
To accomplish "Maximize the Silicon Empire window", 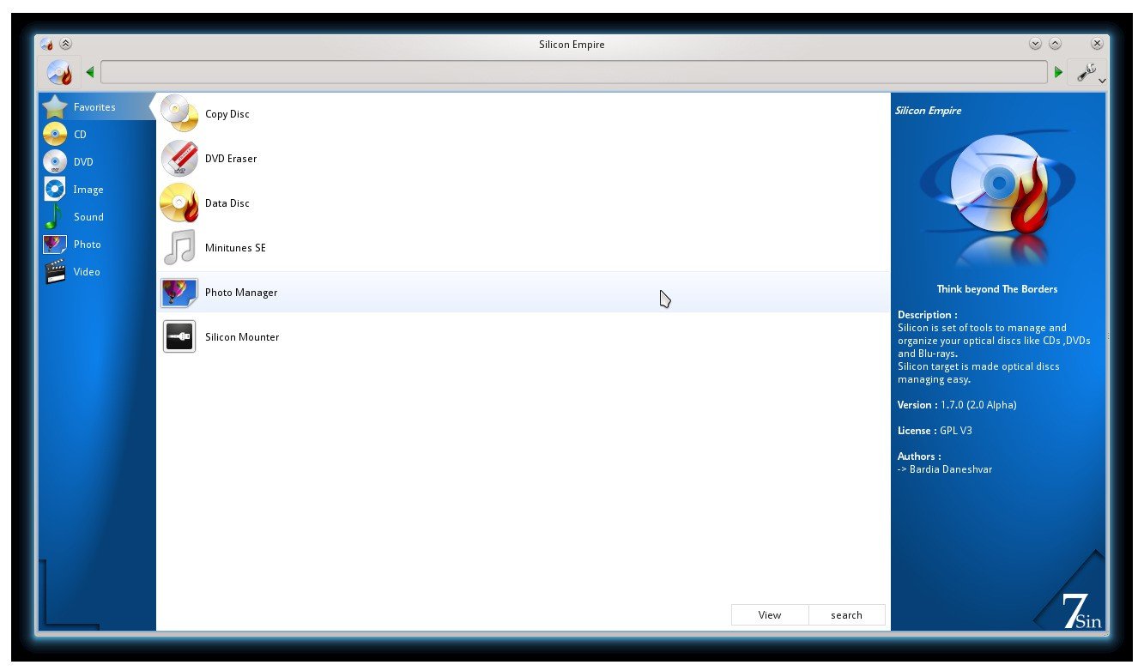I will click(x=1055, y=44).
